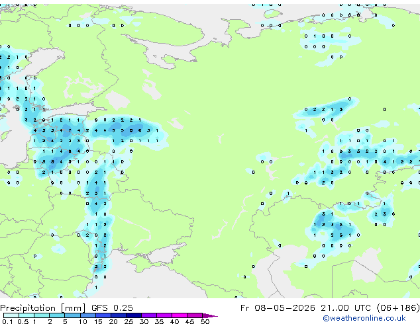This screenshot has width=420, height=324.
Task: Click the 15 to 20 mm legend swatch
Action: (103, 315)
